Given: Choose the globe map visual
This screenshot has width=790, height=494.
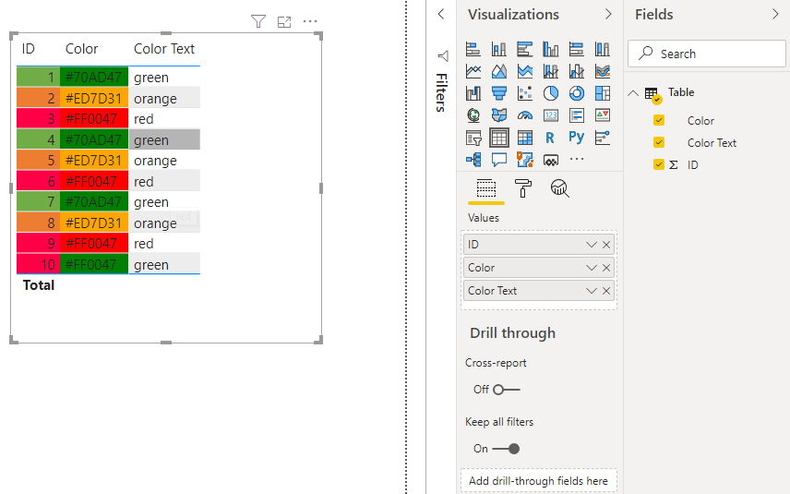Looking at the screenshot, I should 473,115.
